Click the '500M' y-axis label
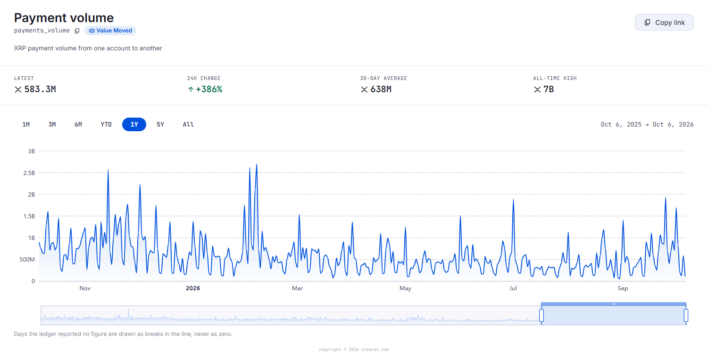708x358 pixels. [27, 260]
